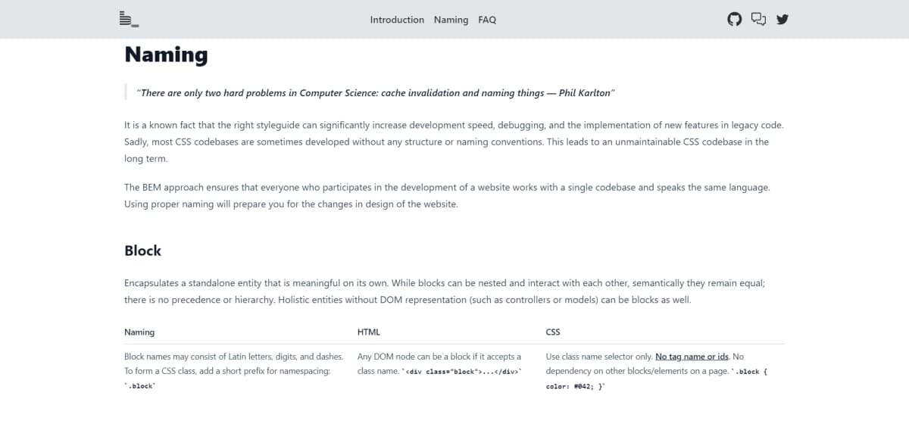Click the paragraph starting "It is a known fact"
This screenshot has height=427, width=909.
448,142
